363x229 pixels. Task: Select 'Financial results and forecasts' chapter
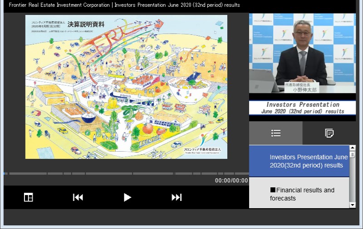tap(299, 193)
